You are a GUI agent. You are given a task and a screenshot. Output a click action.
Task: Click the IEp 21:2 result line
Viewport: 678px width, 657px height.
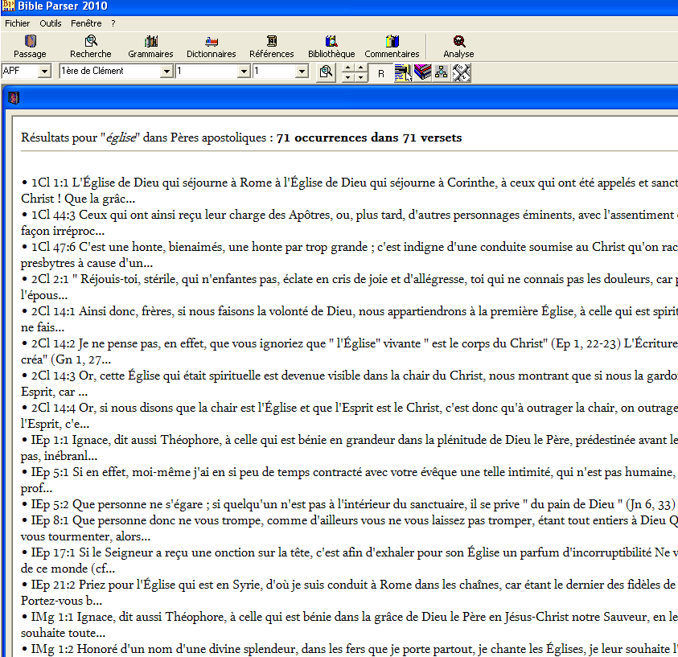pyautogui.click(x=349, y=593)
